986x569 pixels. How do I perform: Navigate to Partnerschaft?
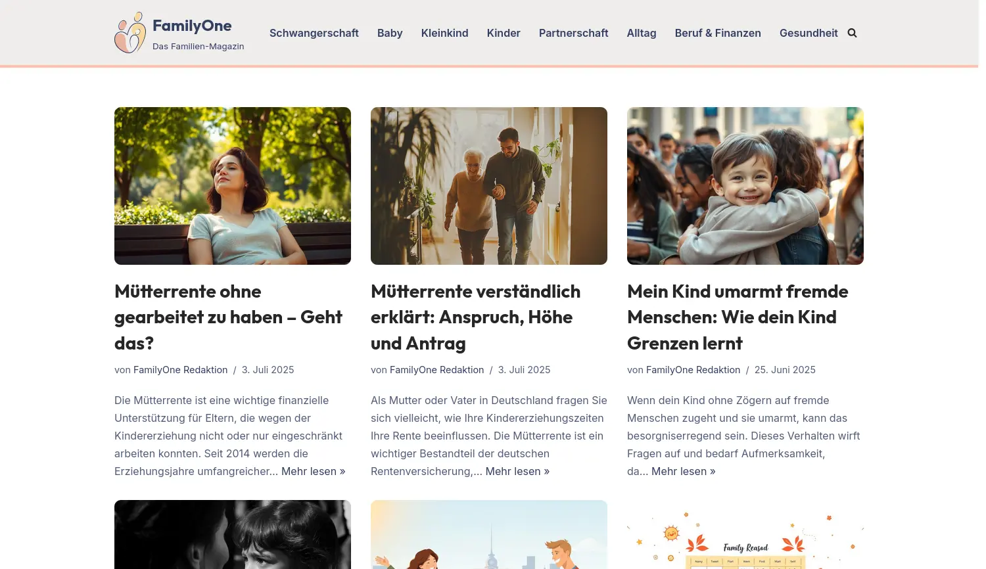click(574, 33)
